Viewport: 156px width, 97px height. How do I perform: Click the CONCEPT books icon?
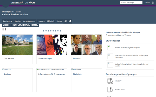coord(110,81)
